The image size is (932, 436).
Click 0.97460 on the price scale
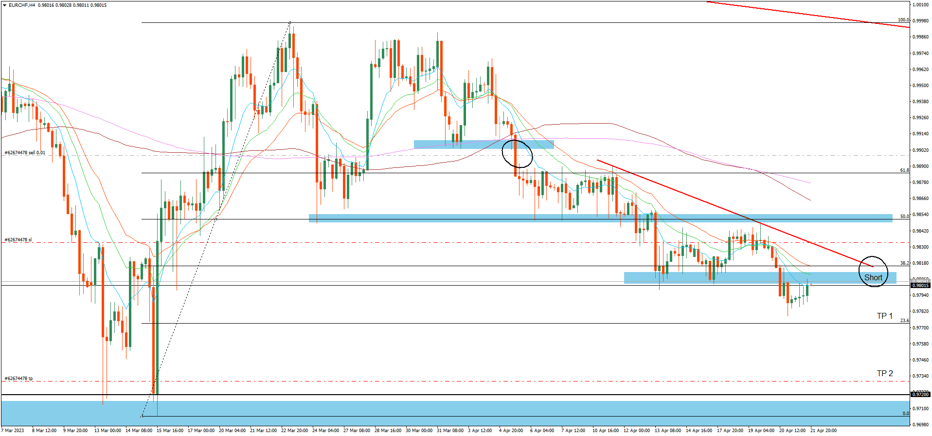tap(920, 360)
